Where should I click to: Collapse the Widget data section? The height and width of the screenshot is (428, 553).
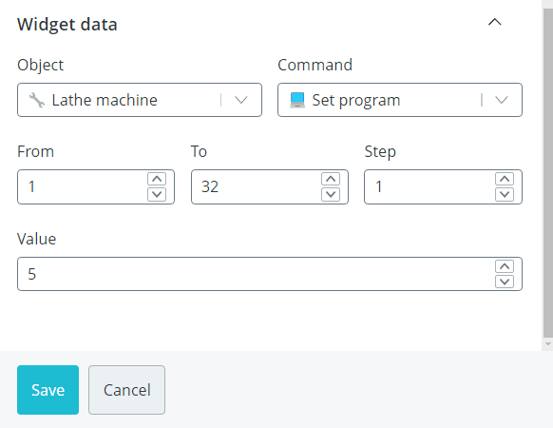(494, 22)
